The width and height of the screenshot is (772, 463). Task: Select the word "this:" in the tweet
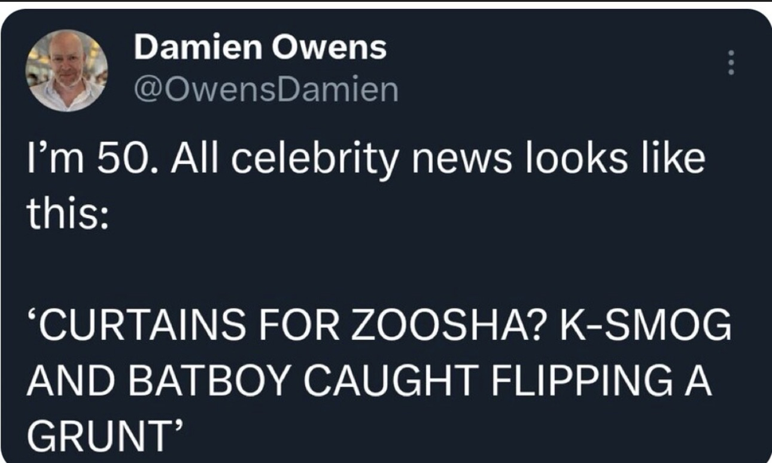tap(65, 215)
